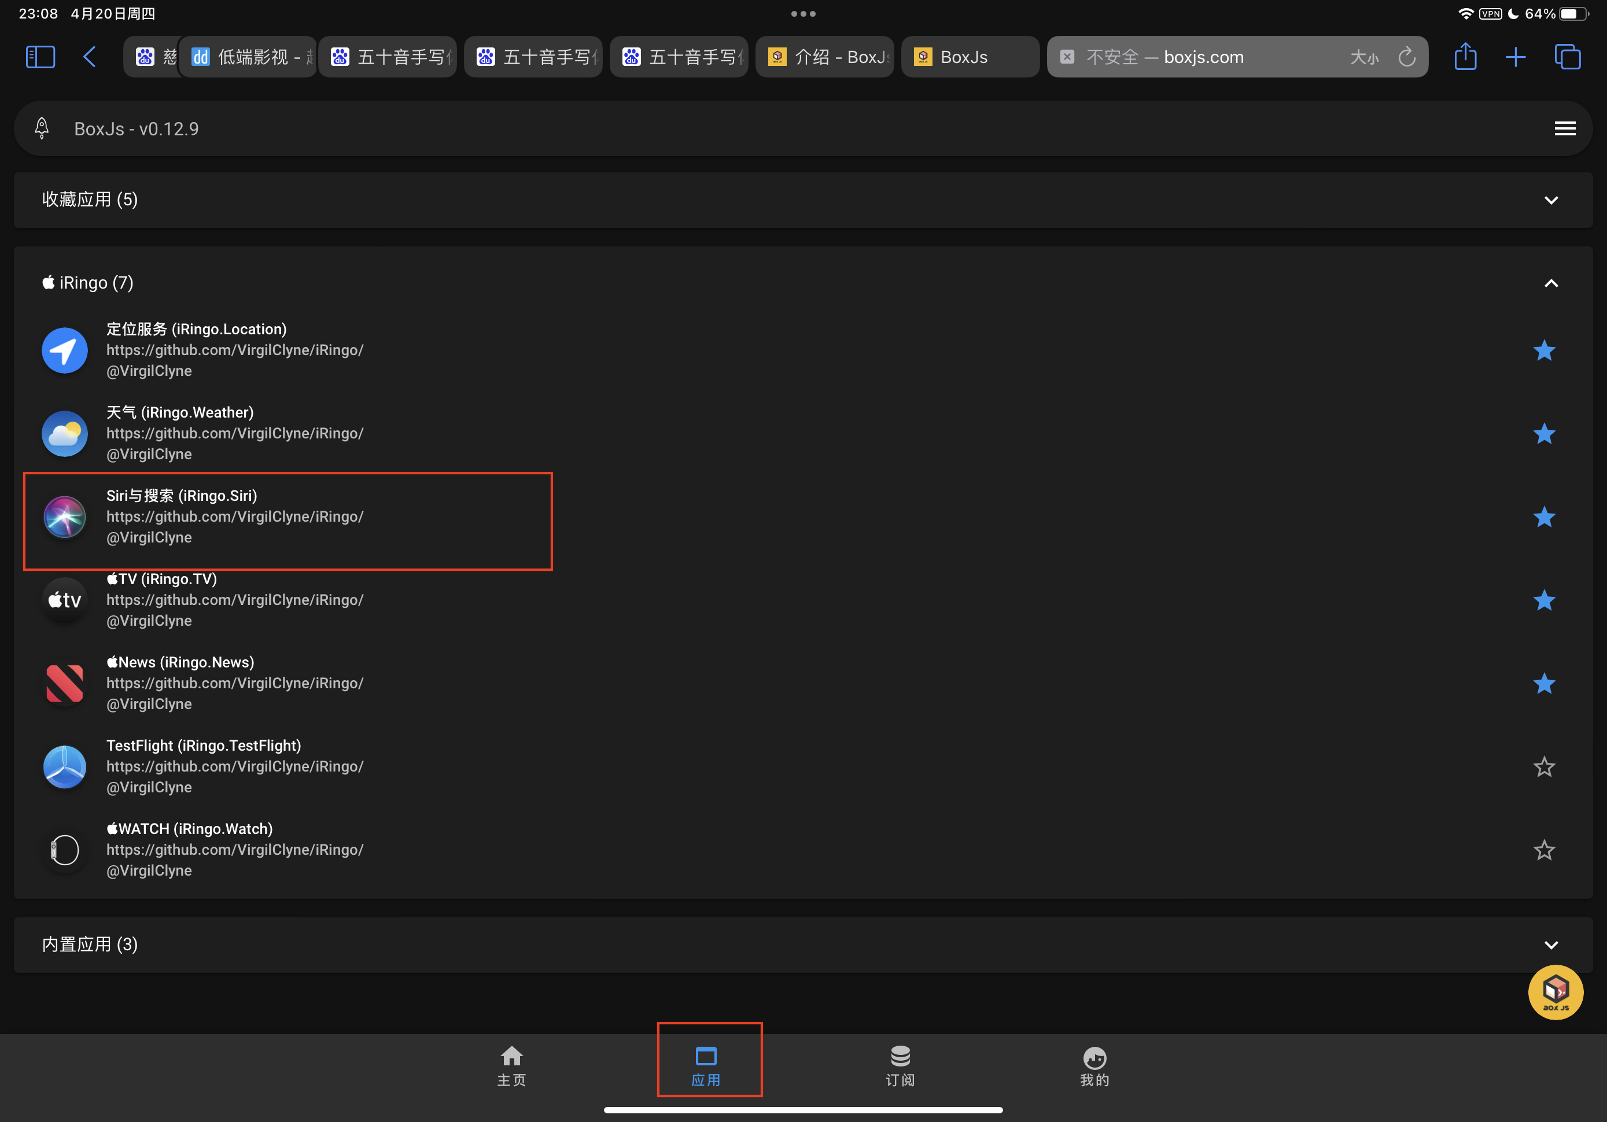Open the hamburger menu in BoxJs header
1607x1122 pixels.
tap(1564, 129)
